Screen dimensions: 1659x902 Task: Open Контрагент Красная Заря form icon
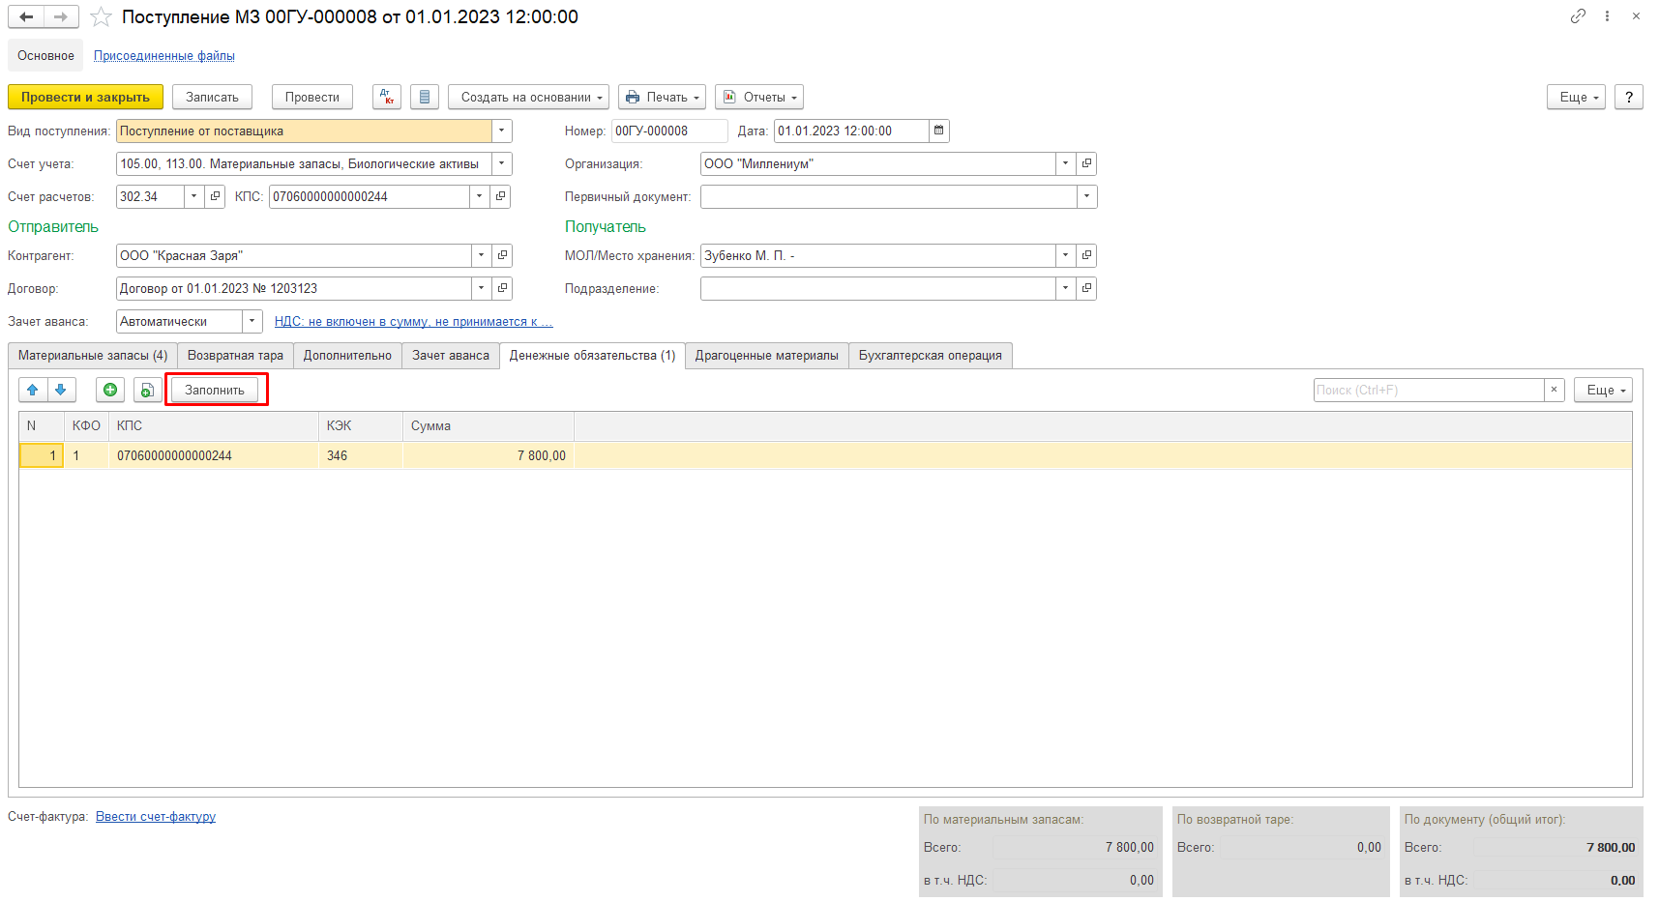point(502,255)
